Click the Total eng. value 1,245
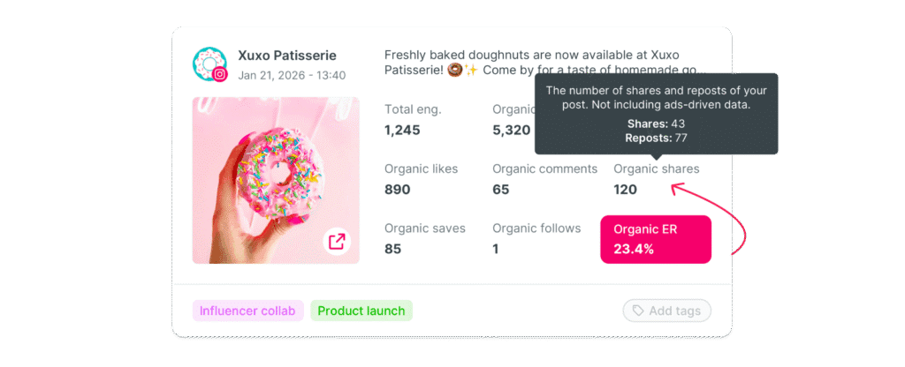The height and width of the screenshot is (367, 905). [x=402, y=131]
